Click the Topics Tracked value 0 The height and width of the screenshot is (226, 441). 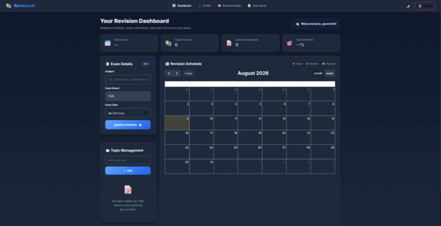[176, 45]
